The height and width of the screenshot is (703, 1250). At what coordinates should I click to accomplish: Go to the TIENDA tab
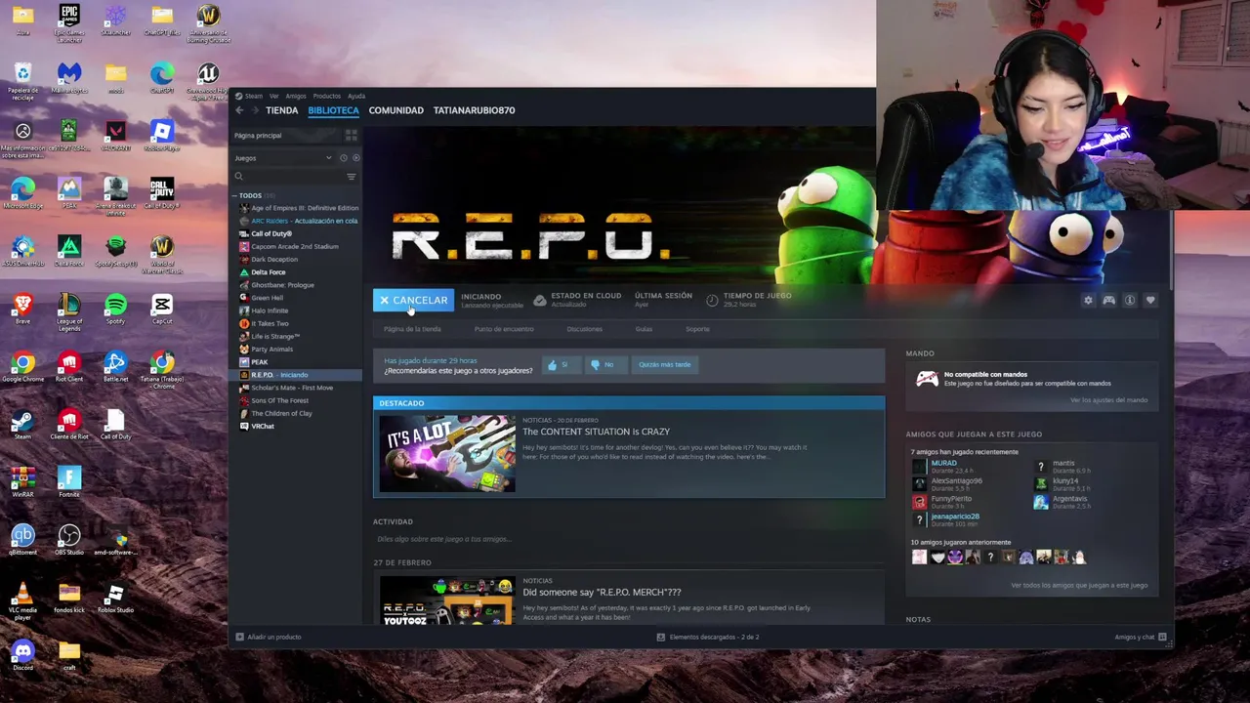[281, 110]
